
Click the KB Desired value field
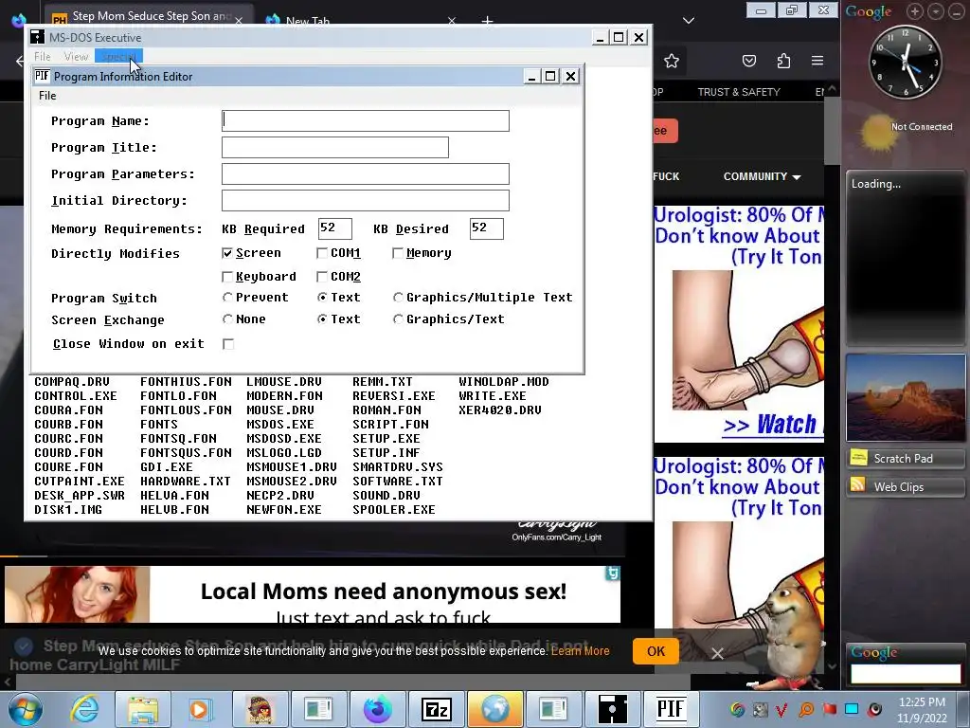point(487,228)
